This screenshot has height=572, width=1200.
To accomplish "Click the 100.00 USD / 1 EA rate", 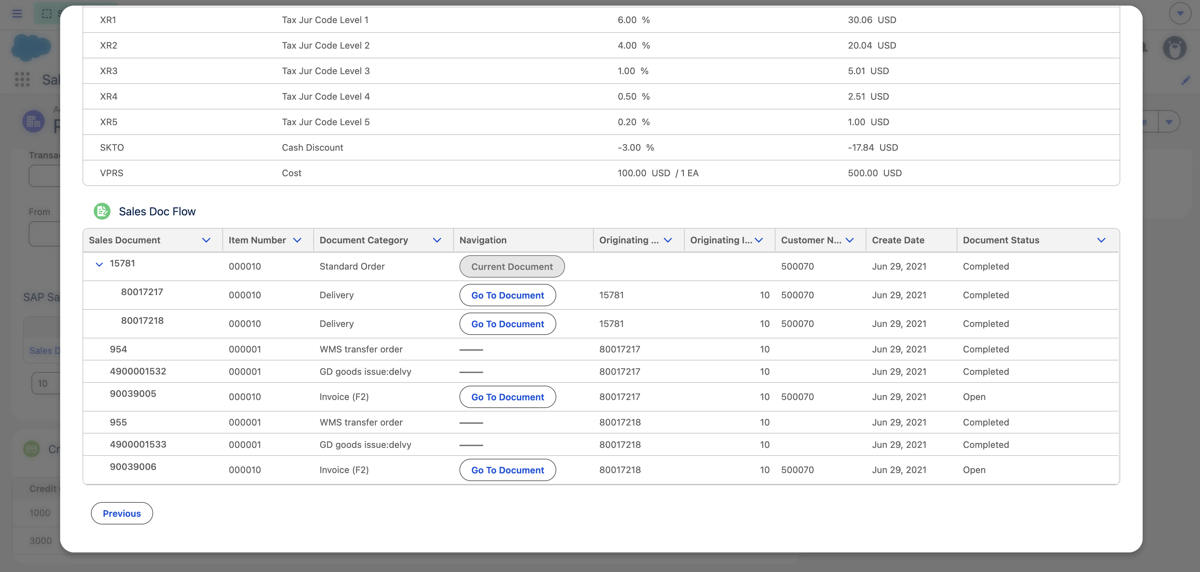I will (x=658, y=173).
